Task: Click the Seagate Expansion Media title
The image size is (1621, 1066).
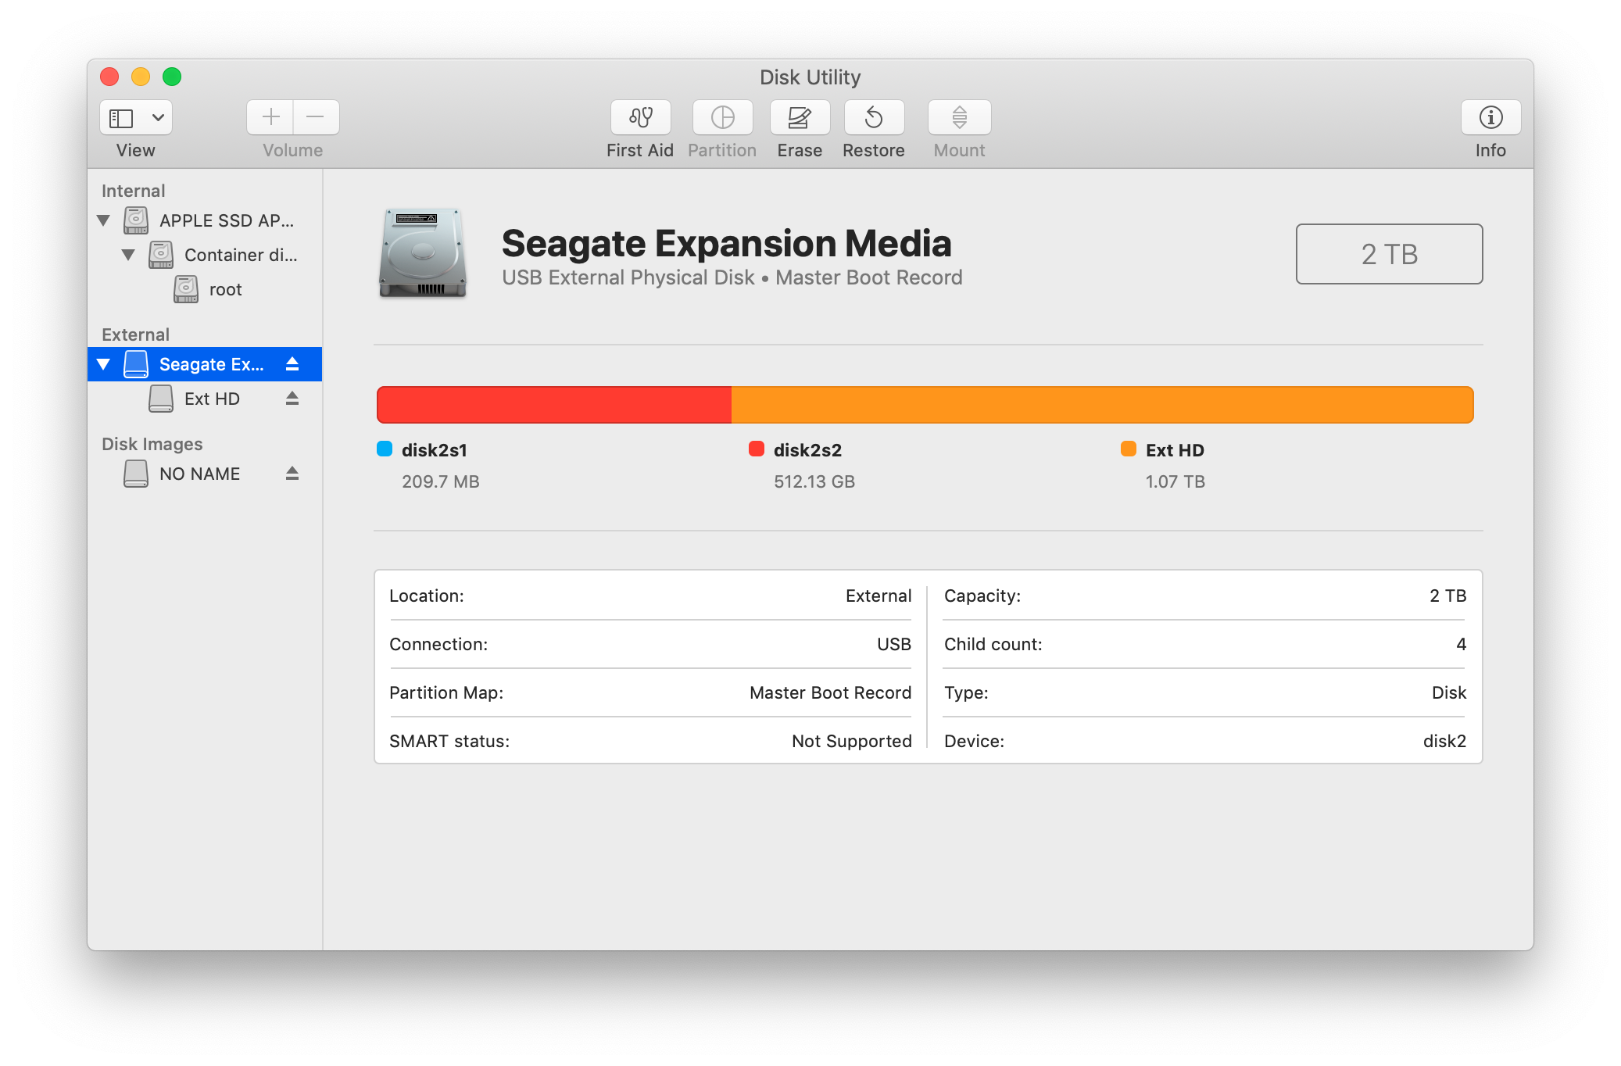Action: 726,244
